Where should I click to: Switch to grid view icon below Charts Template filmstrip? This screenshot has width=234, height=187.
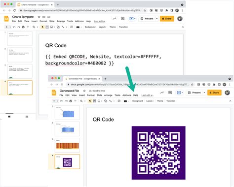[27, 117]
